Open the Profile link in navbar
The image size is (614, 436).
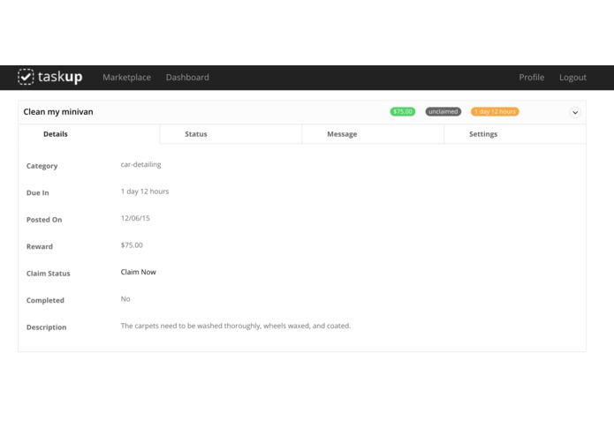(531, 78)
